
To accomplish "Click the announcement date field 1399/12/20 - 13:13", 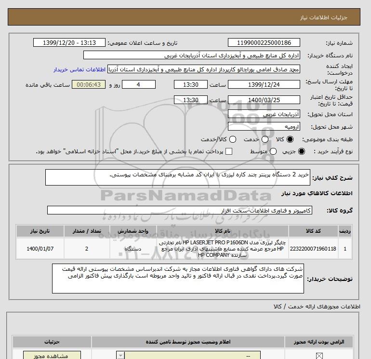I will pyautogui.click(x=69, y=43).
